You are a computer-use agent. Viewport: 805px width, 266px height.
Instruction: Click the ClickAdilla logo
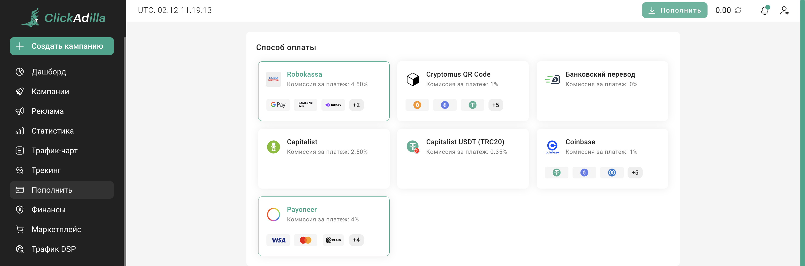(64, 18)
